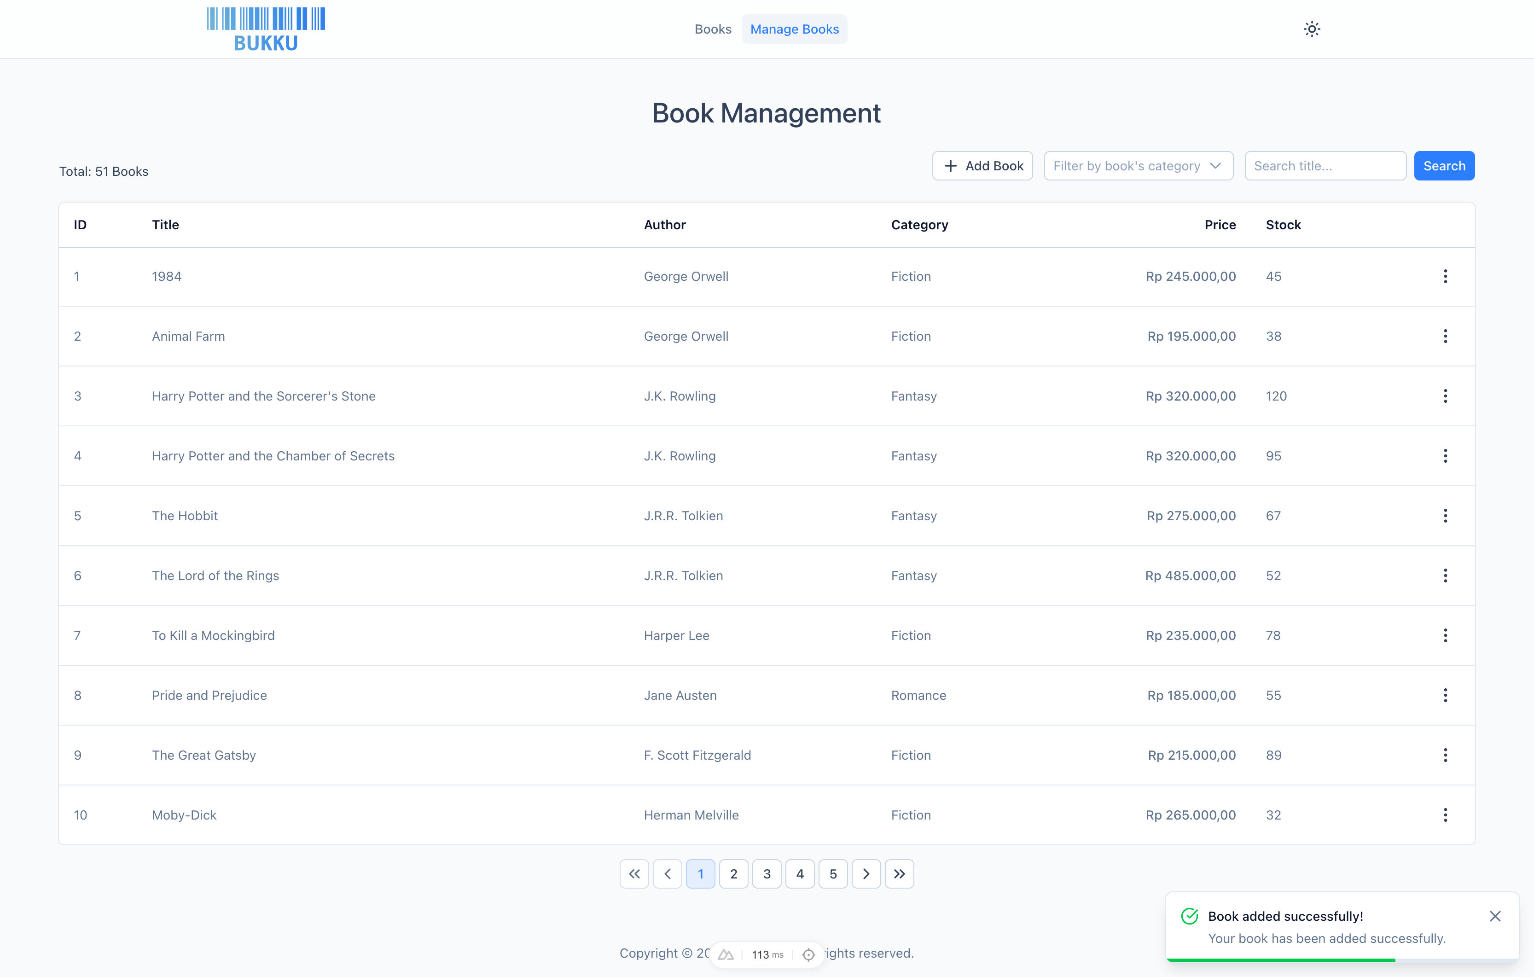Dismiss the success toast with X
The height and width of the screenshot is (977, 1534).
point(1494,916)
